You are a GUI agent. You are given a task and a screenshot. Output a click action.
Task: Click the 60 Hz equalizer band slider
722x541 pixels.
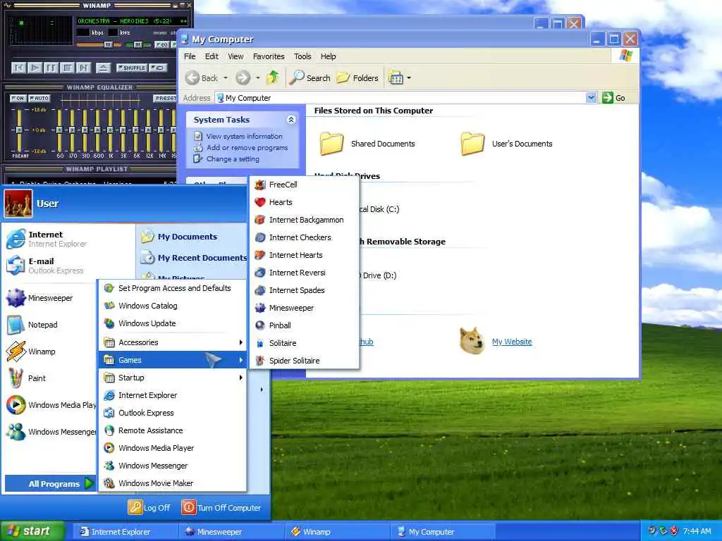59,130
